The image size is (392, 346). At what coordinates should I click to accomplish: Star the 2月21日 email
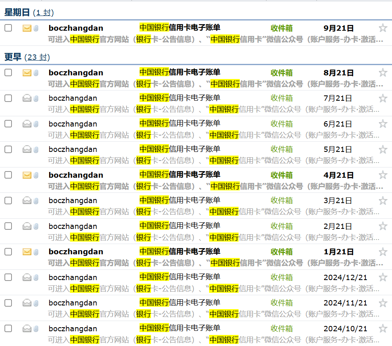pos(383,226)
